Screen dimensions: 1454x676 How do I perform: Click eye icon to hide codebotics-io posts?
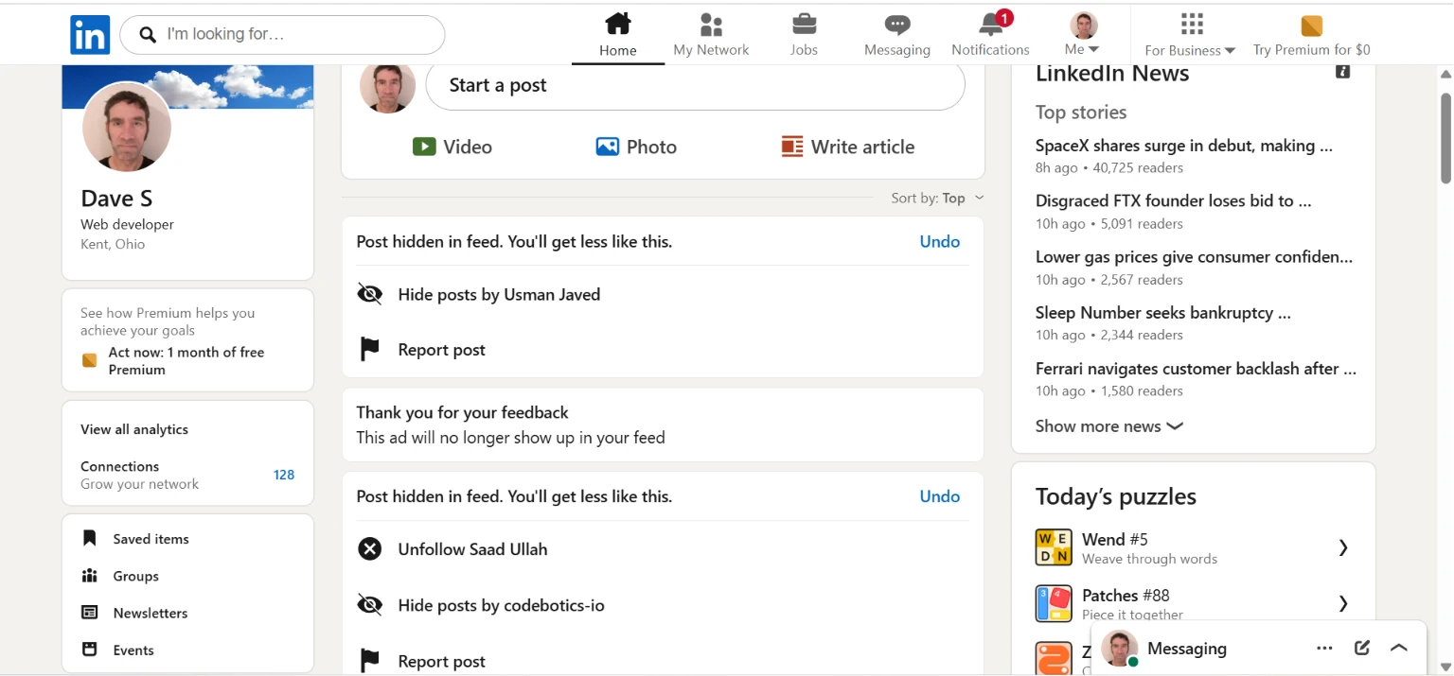369,605
